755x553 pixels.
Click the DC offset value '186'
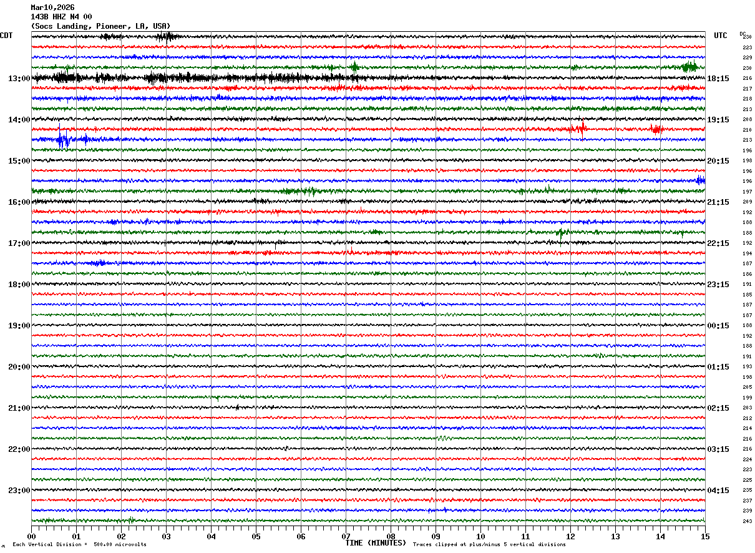click(747, 274)
